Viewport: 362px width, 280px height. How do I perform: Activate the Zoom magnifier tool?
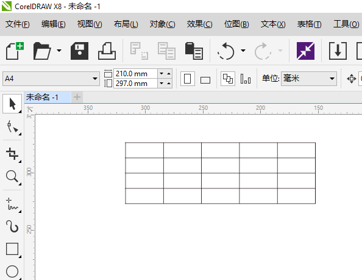[12, 177]
